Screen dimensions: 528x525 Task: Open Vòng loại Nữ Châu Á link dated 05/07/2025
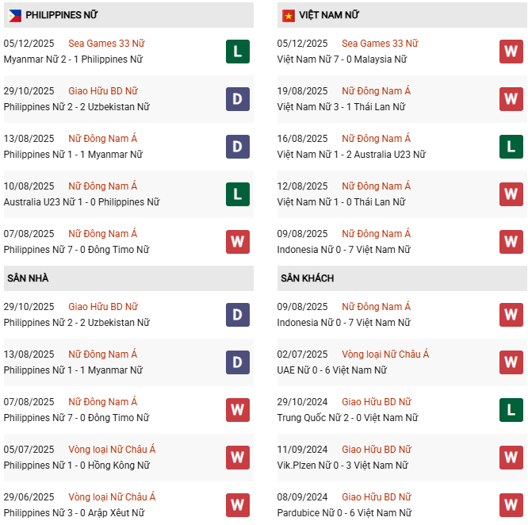pyautogui.click(x=112, y=450)
